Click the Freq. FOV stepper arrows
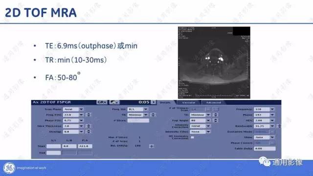Viewport: 313px width, 176px height. coord(89,115)
